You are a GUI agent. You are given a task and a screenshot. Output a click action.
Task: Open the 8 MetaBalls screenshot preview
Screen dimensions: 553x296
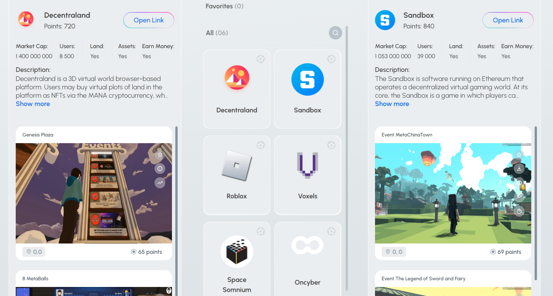click(x=94, y=291)
